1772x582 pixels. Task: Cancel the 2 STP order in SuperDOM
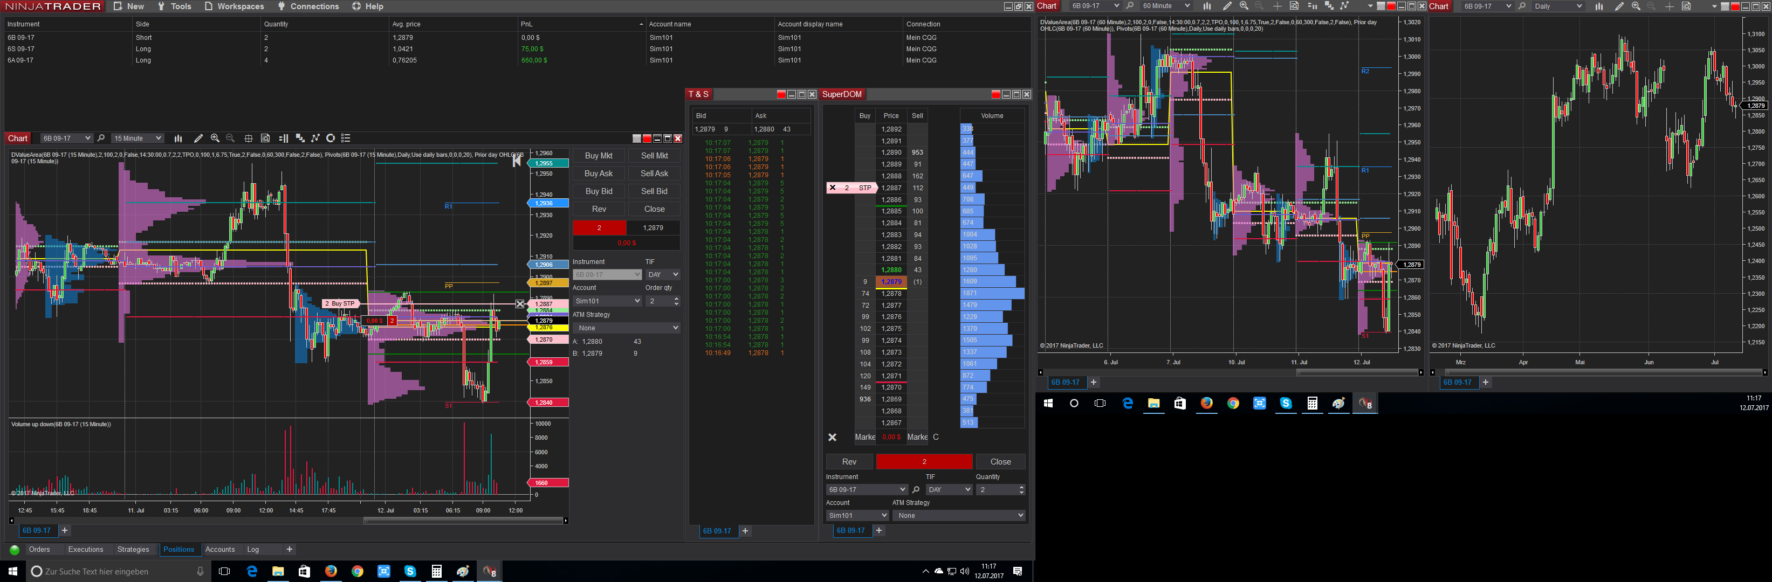(833, 188)
